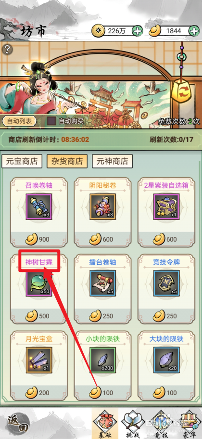Add coins with the plus next to 226万
Viewport: 202px width, 439px height.
(137, 31)
